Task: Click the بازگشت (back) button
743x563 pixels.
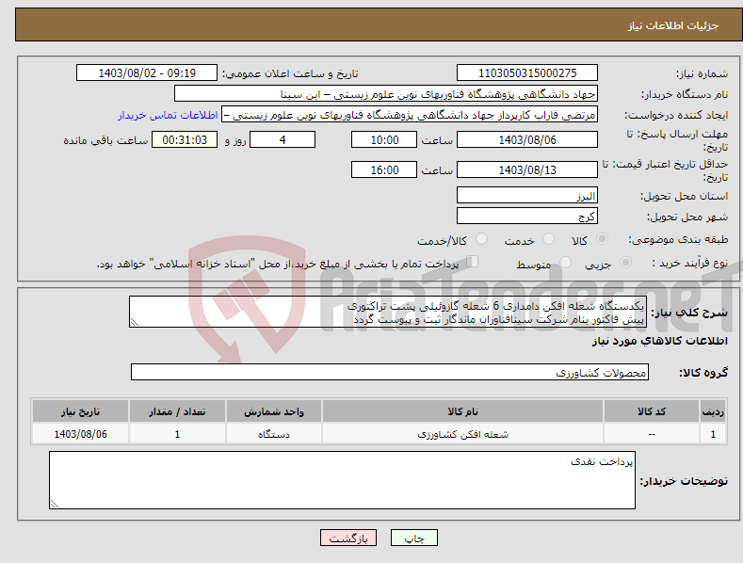Action: tap(348, 538)
